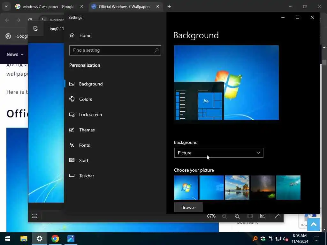Open Colors personalization page
The image size is (327, 245).
(x=80, y=99)
